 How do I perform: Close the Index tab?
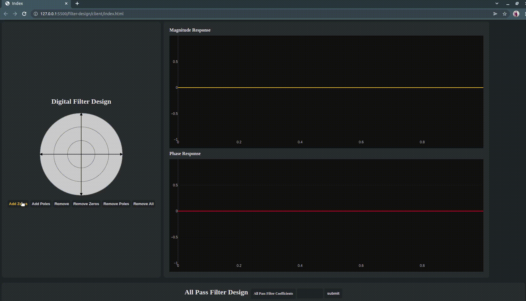[x=66, y=3]
